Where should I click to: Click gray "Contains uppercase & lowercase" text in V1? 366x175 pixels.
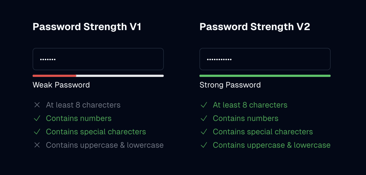click(105, 145)
